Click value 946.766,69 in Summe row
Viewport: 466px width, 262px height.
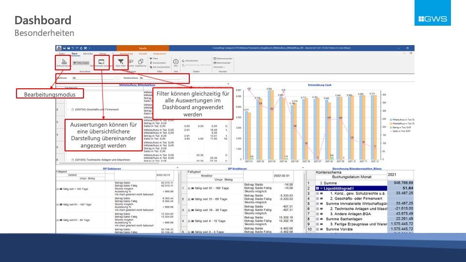tap(403, 183)
